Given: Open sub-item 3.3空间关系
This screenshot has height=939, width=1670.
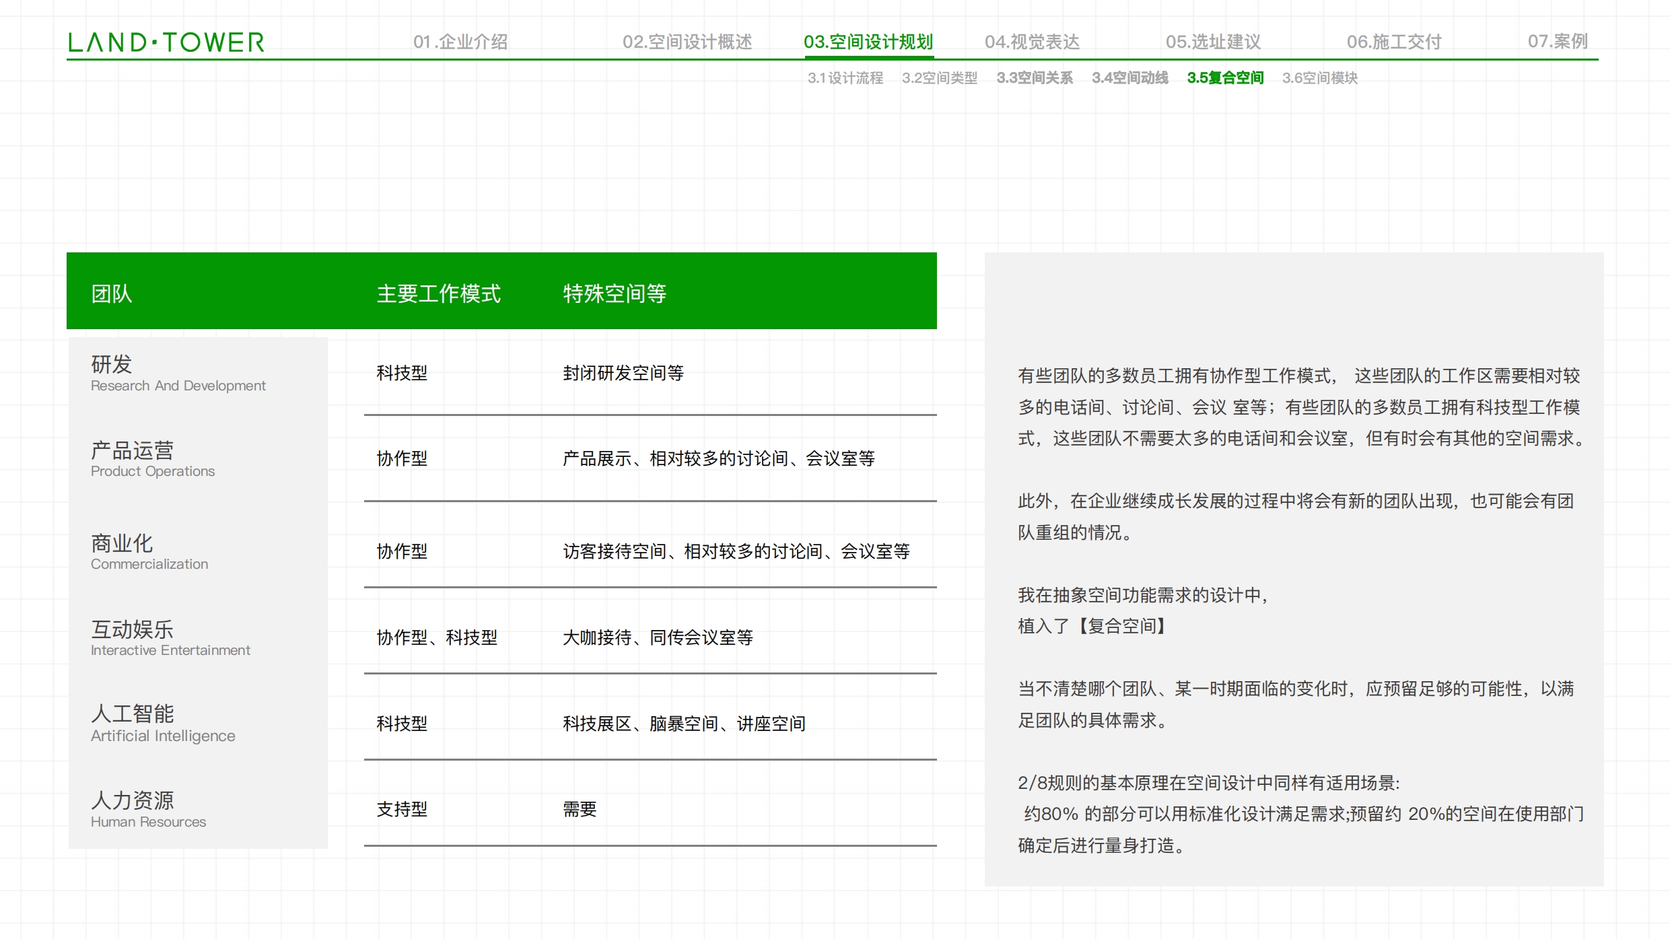Looking at the screenshot, I should pyautogui.click(x=1035, y=78).
